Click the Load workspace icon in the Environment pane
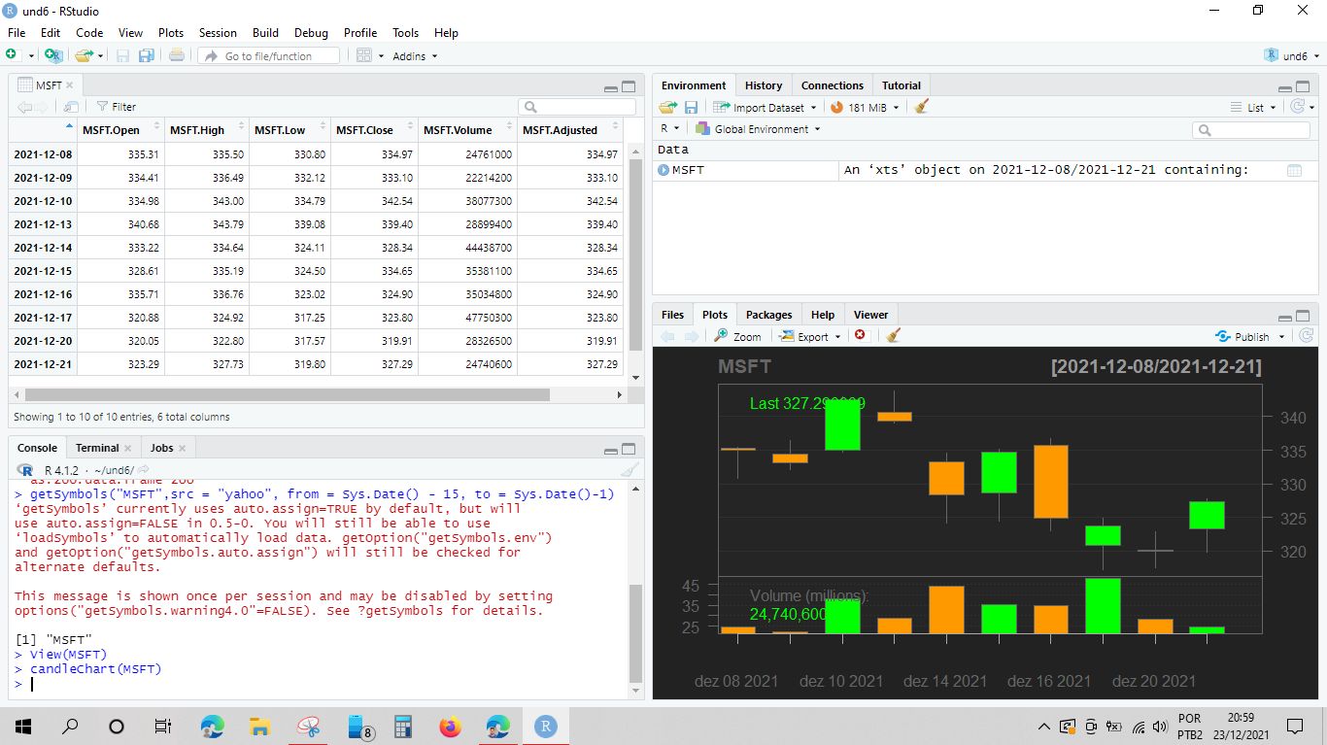This screenshot has width=1327, height=745. pos(668,107)
